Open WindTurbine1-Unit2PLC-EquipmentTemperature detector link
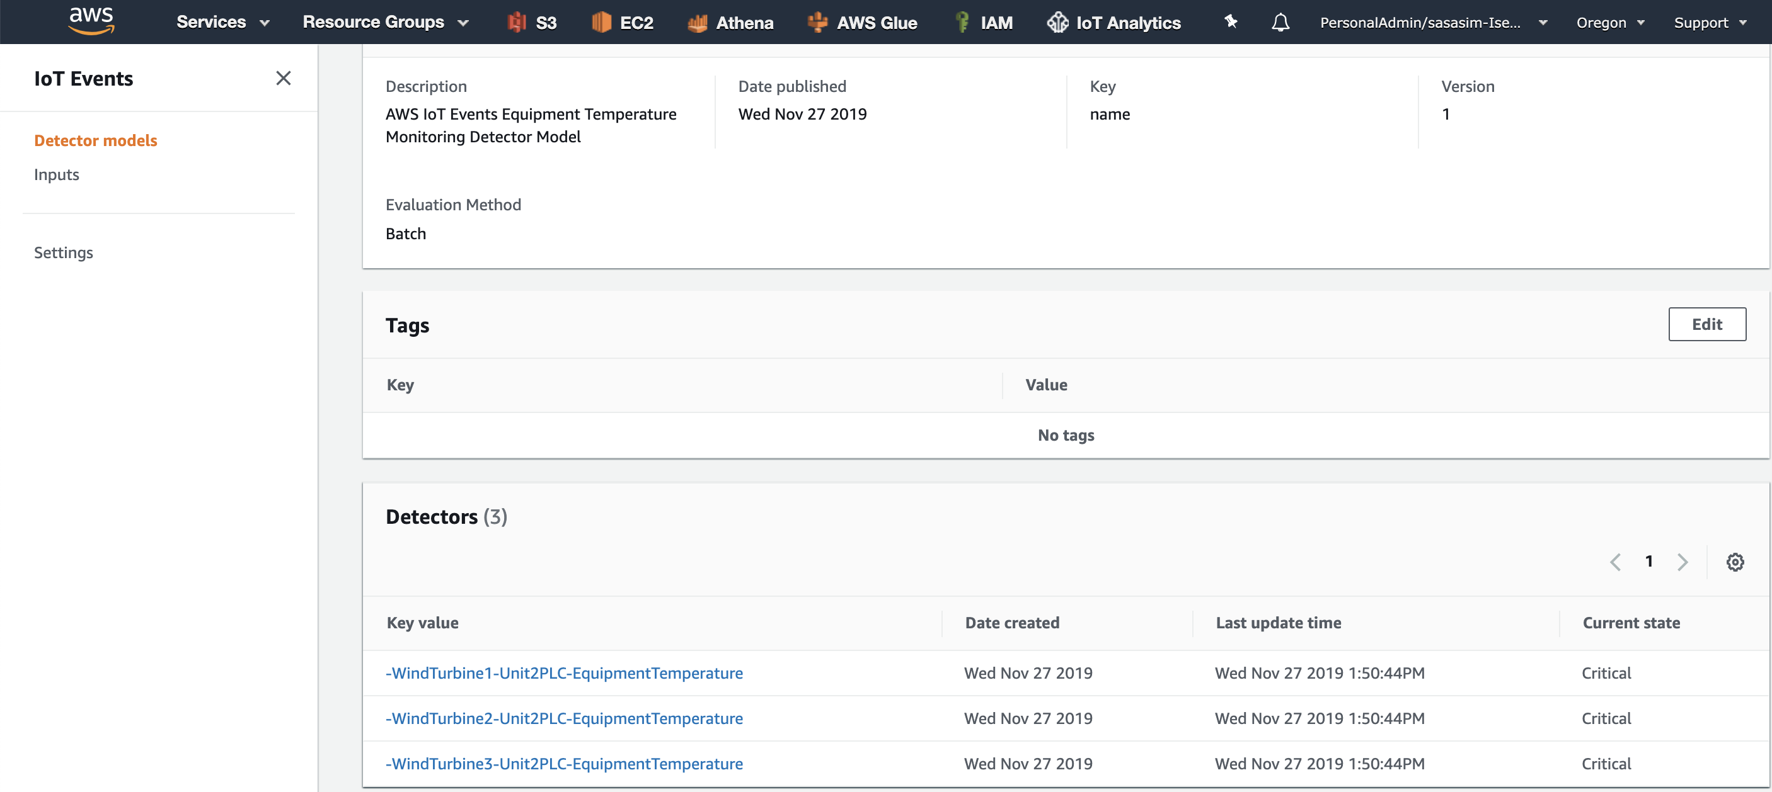1772x792 pixels. pos(564,672)
